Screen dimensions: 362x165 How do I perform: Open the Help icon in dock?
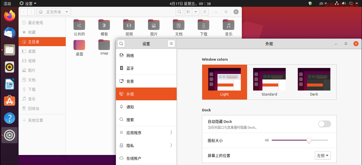pos(10,118)
